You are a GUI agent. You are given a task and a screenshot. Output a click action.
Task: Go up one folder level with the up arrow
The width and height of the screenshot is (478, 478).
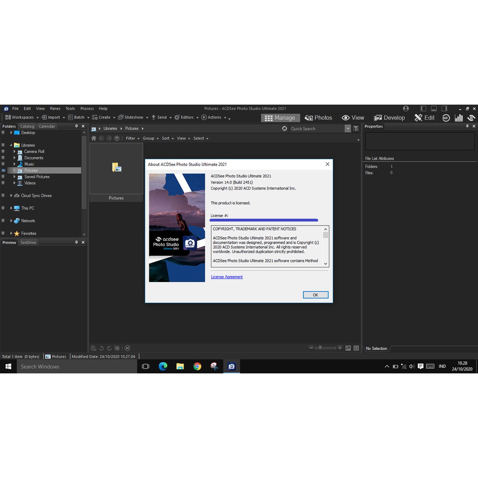click(117, 139)
